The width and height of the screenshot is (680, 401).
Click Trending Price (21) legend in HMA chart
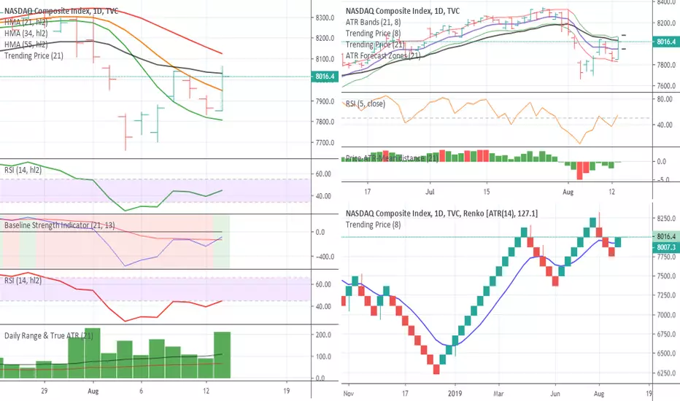(34, 55)
